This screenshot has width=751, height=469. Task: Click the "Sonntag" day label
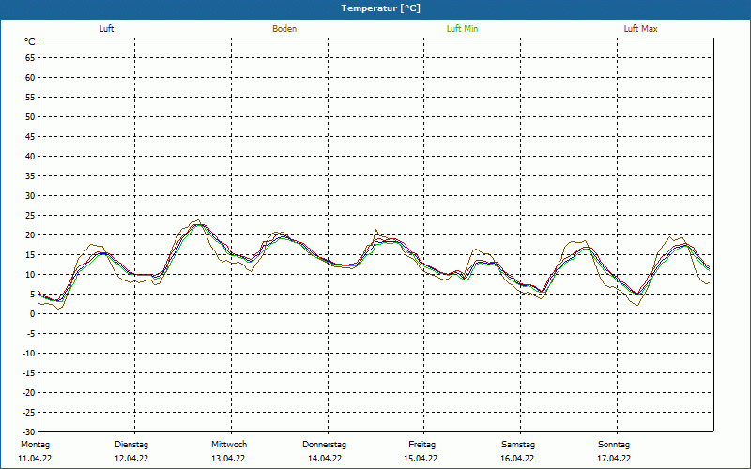pos(614,445)
